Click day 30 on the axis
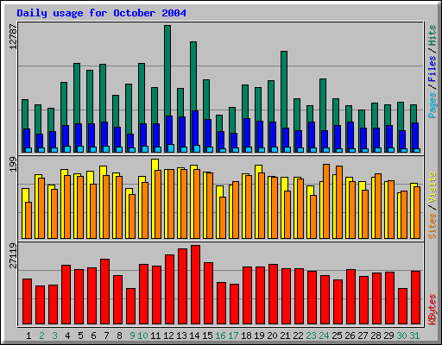This screenshot has height=345, width=442. [x=401, y=336]
